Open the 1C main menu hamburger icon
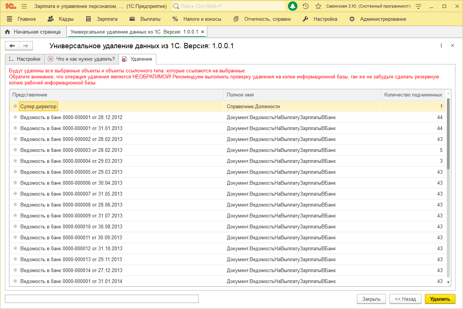Screen dimensions: 463x309 24,6
